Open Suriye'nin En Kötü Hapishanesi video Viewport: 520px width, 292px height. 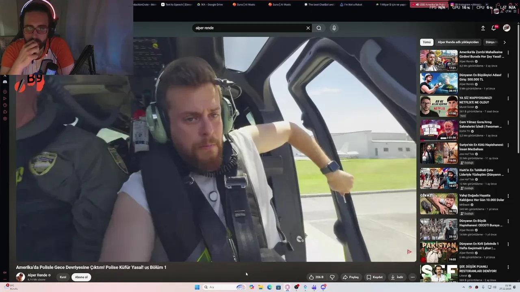coord(439,153)
